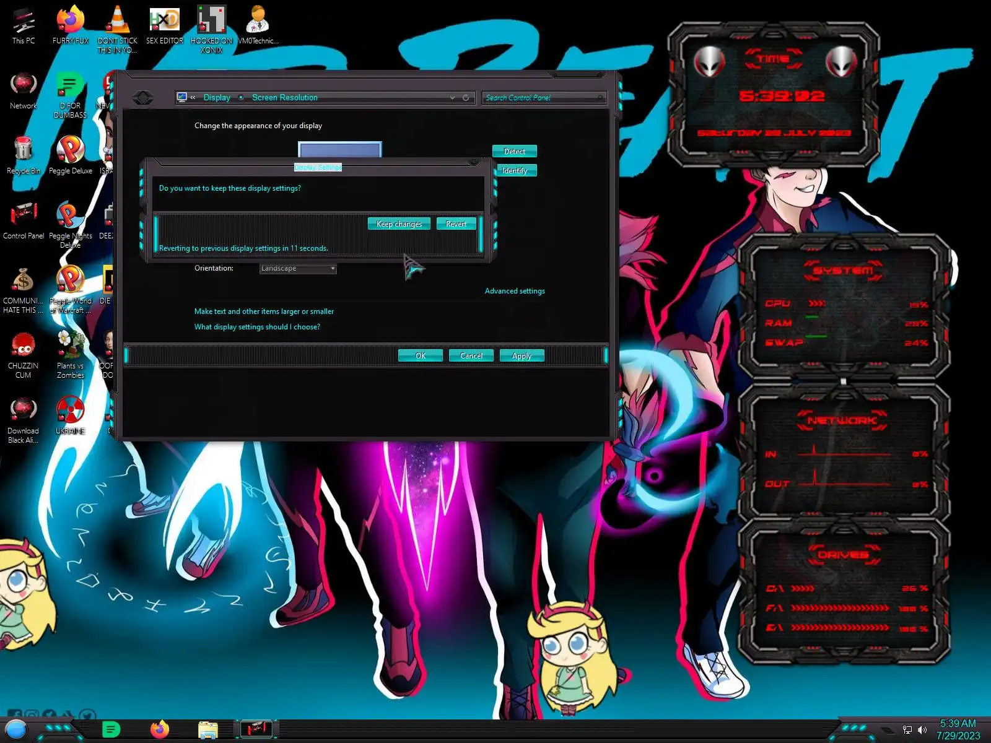
Task: Revert display settings
Action: point(456,224)
